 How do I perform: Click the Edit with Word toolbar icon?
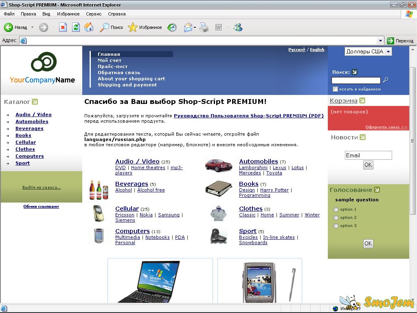coord(219,27)
